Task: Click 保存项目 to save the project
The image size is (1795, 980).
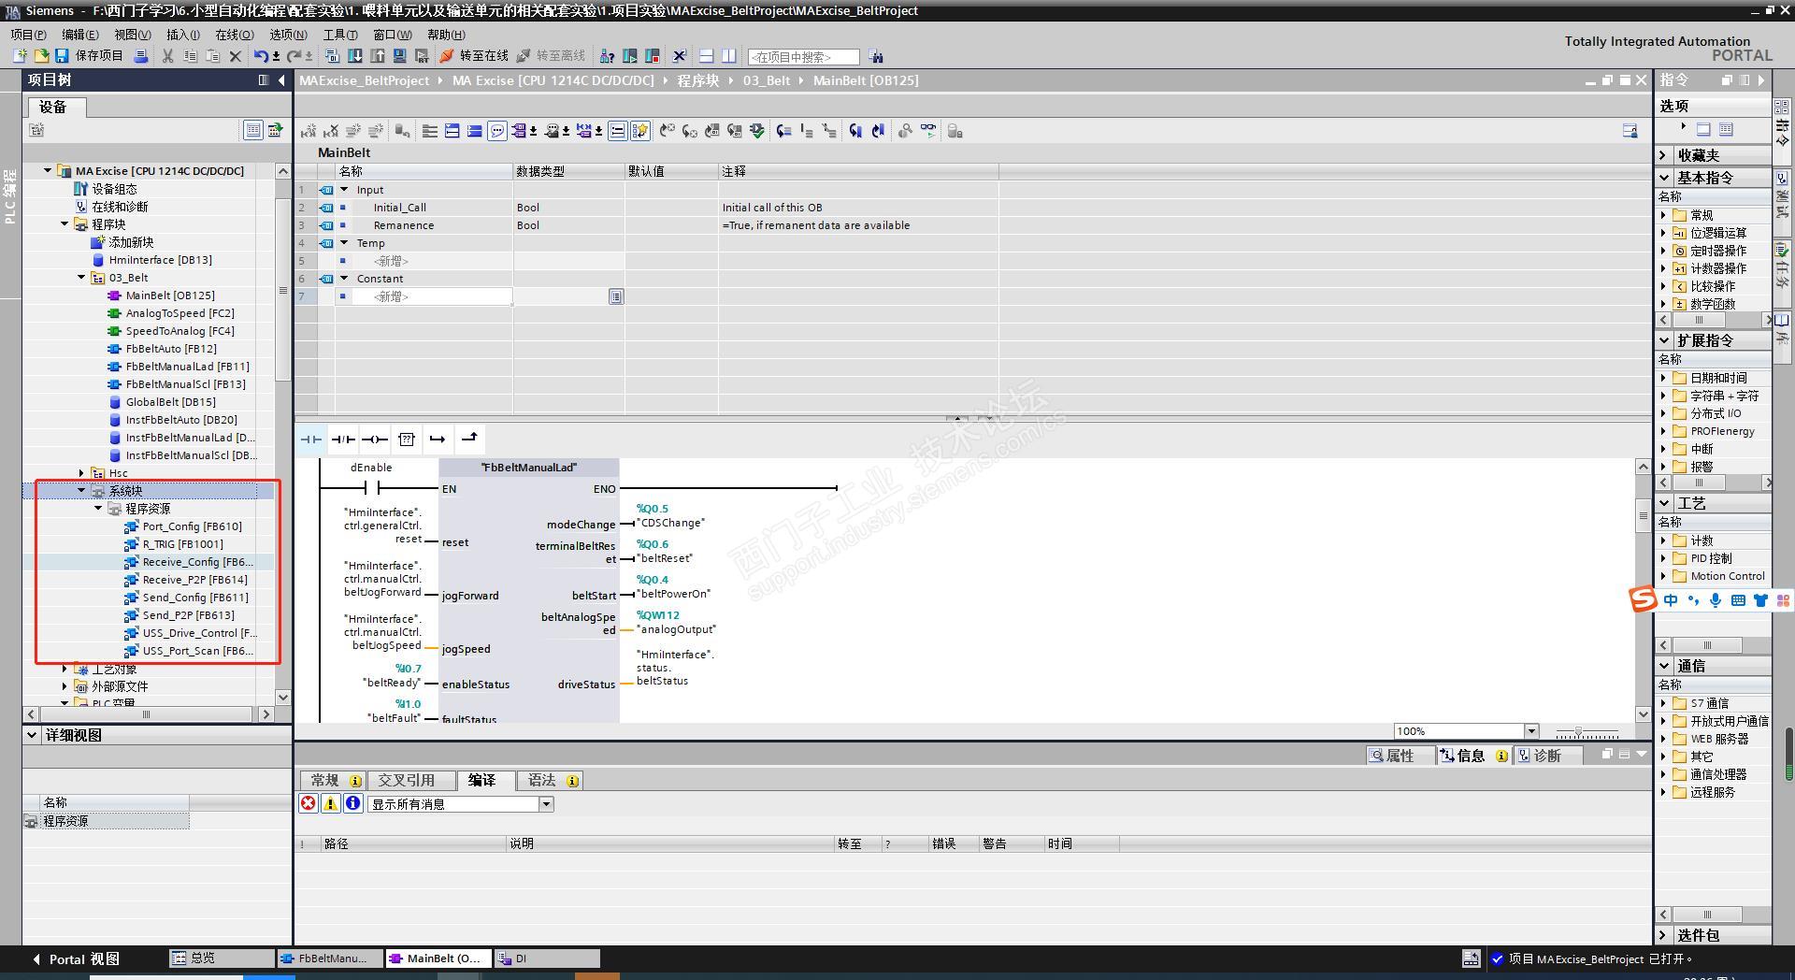Action: (90, 56)
